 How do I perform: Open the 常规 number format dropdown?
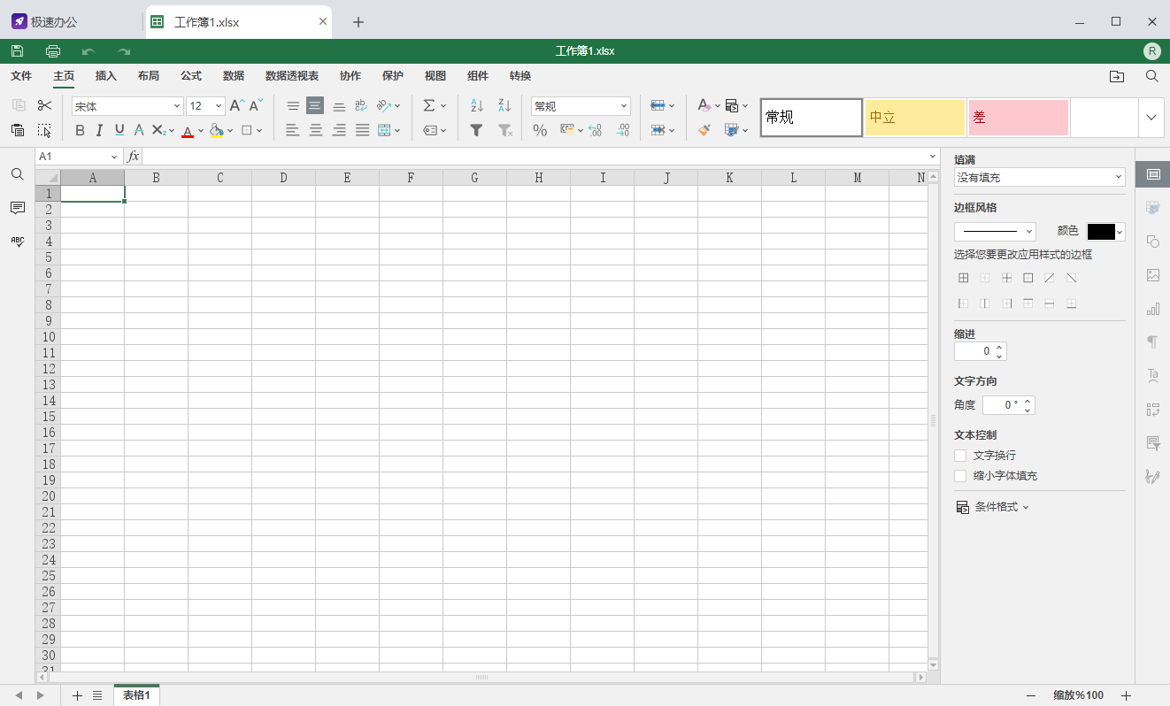[581, 106]
